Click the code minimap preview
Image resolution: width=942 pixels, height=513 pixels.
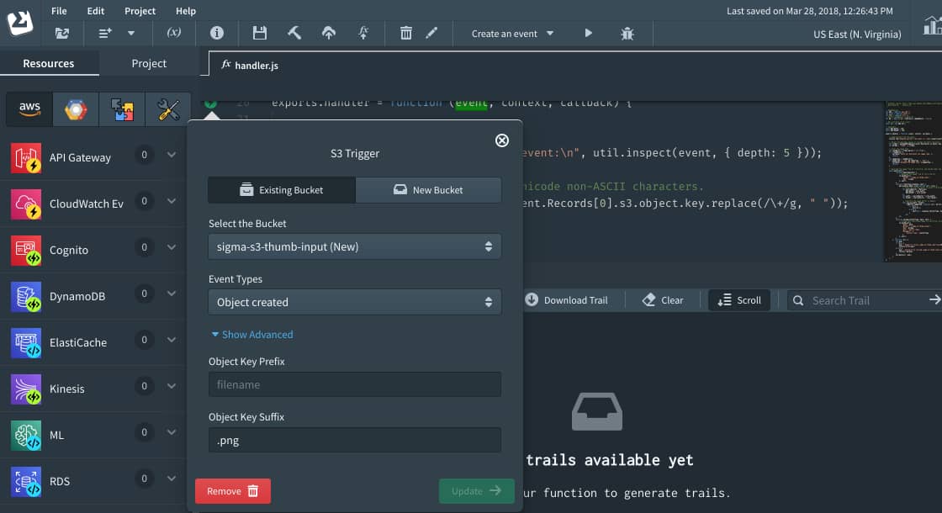click(913, 182)
